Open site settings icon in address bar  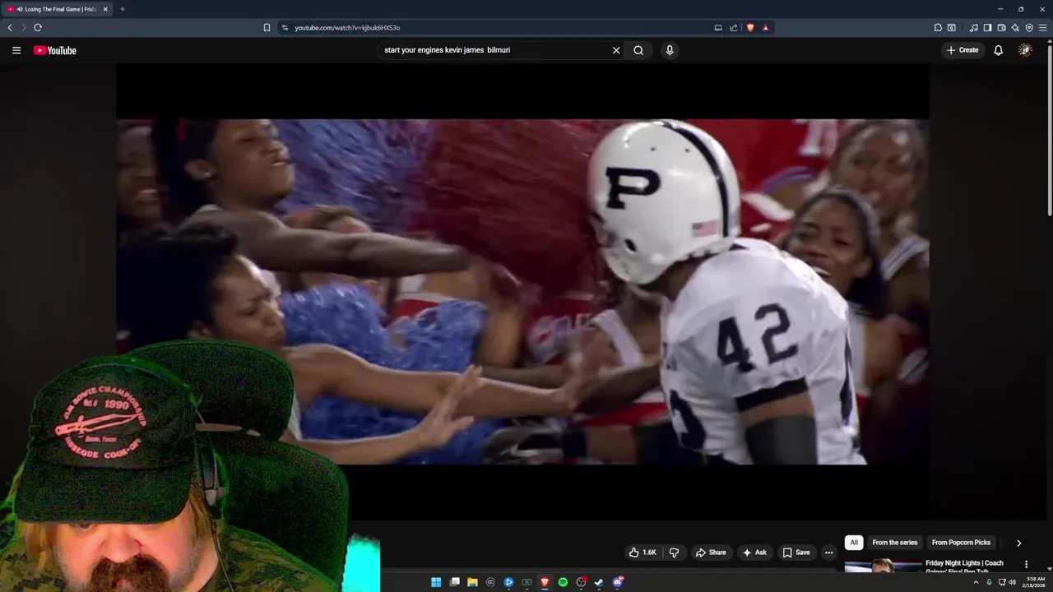click(x=285, y=27)
